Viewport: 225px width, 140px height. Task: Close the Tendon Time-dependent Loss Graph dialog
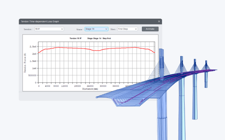(159, 21)
